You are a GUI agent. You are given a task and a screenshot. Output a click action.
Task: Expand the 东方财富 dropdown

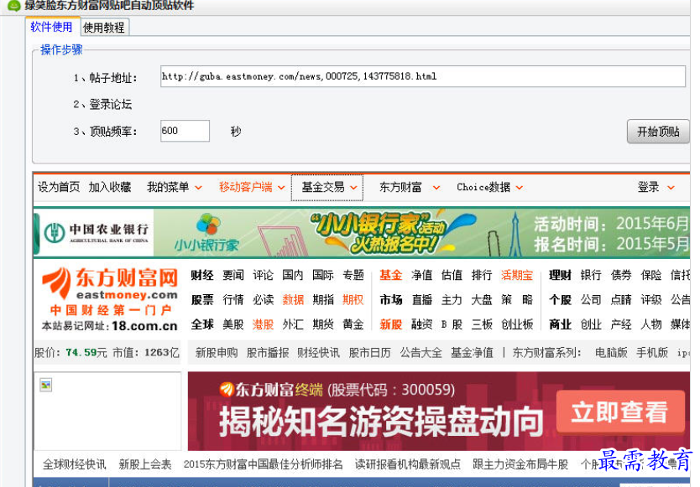[x=410, y=187]
